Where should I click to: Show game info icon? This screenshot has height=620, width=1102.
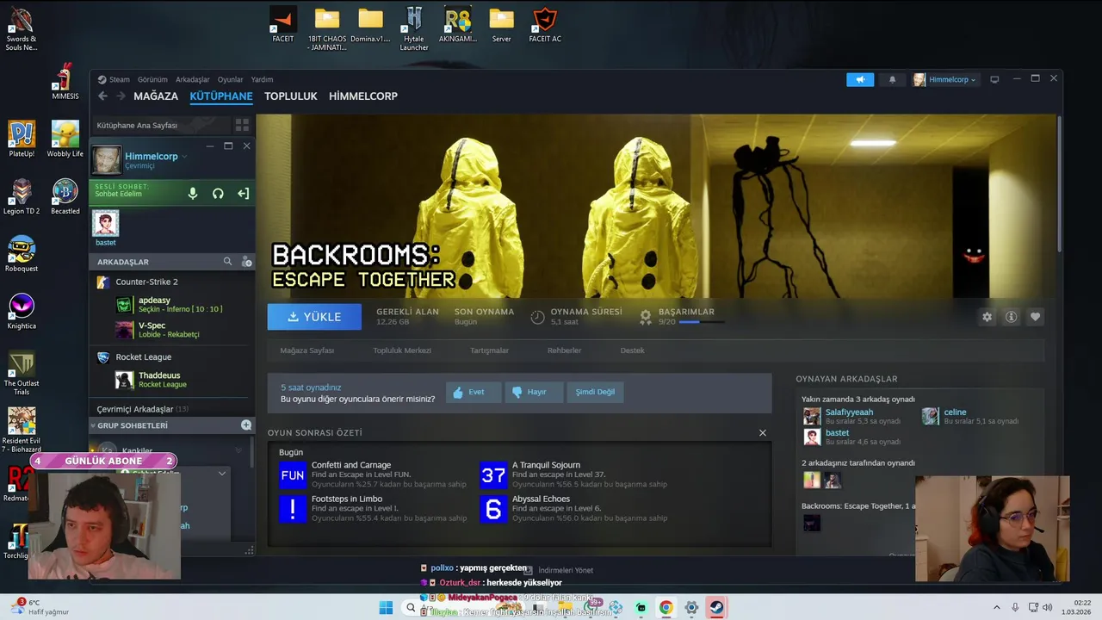point(1011,317)
